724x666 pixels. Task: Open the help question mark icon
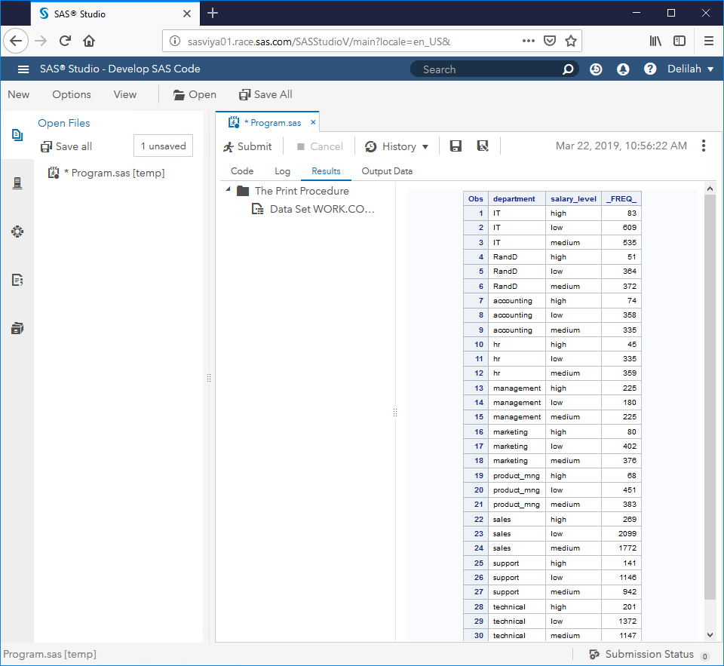click(650, 69)
